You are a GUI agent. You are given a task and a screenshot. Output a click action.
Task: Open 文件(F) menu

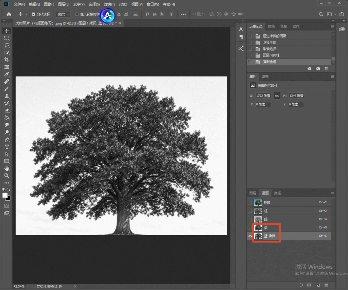coord(19,4)
